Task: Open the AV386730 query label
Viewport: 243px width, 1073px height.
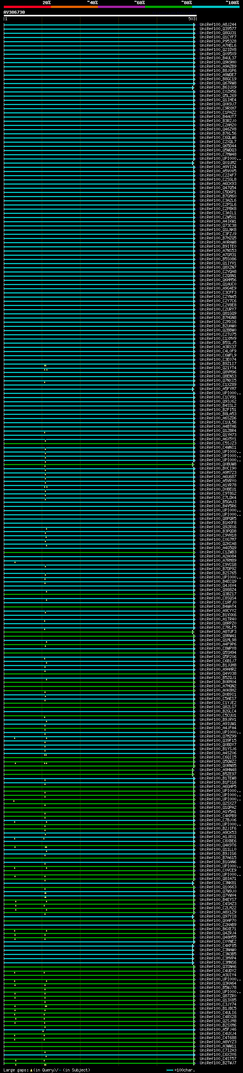Action: point(14,13)
